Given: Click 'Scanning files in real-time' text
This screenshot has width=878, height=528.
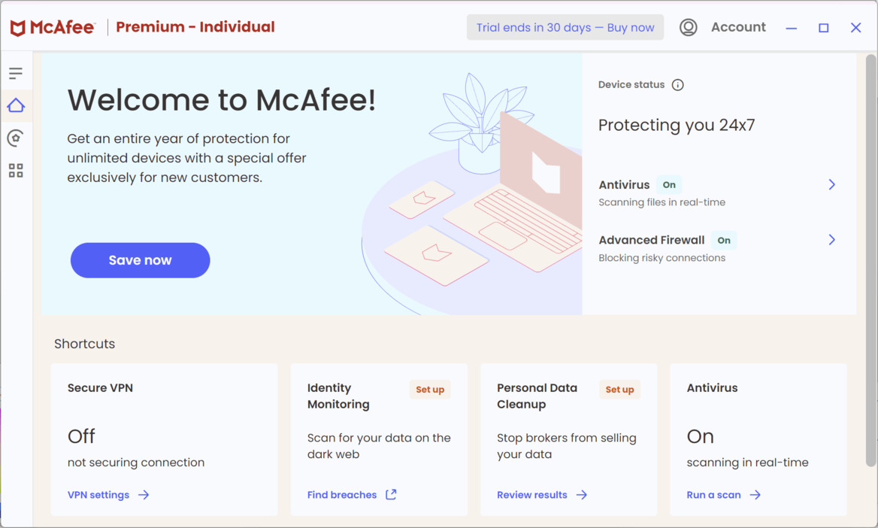Looking at the screenshot, I should (662, 202).
